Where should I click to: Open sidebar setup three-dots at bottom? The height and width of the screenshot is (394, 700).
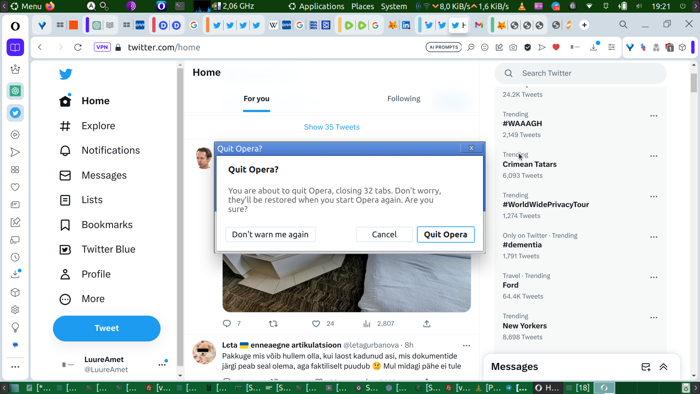click(15, 367)
